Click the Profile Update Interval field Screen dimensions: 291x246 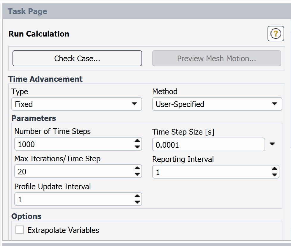point(73,199)
